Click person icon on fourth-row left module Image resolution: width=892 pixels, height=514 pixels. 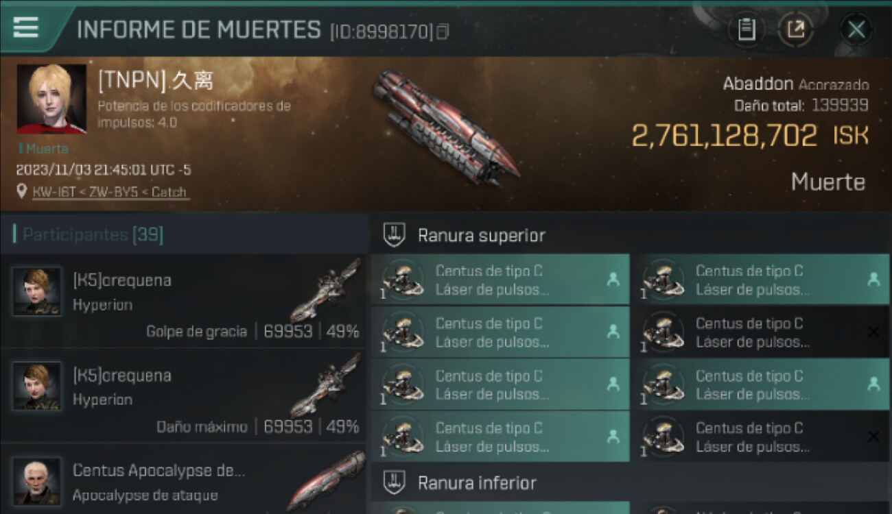[x=613, y=437]
